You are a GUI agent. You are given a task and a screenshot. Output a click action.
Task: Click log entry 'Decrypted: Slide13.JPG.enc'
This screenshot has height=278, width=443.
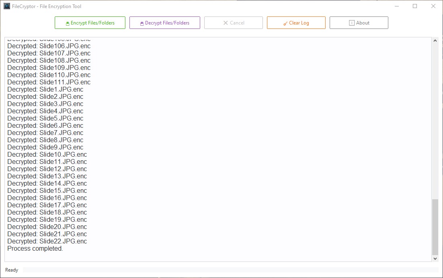click(x=47, y=176)
